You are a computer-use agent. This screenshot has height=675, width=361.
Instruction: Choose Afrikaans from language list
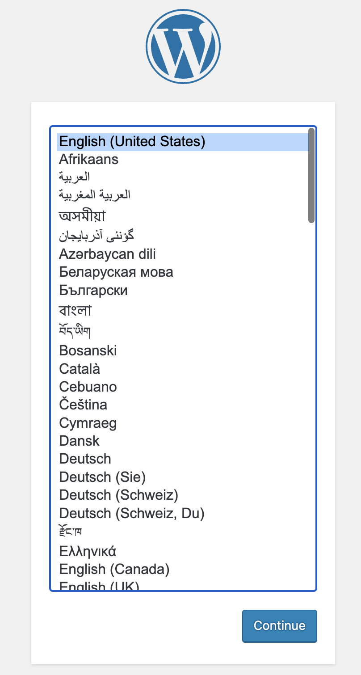[x=89, y=160]
